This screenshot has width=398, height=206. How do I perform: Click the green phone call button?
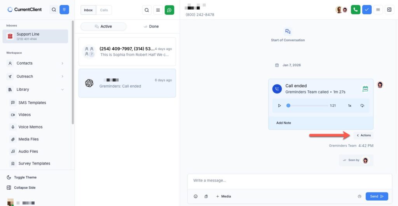point(356,10)
